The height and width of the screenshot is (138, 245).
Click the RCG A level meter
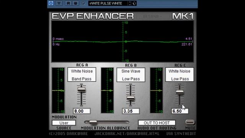coord(58,90)
